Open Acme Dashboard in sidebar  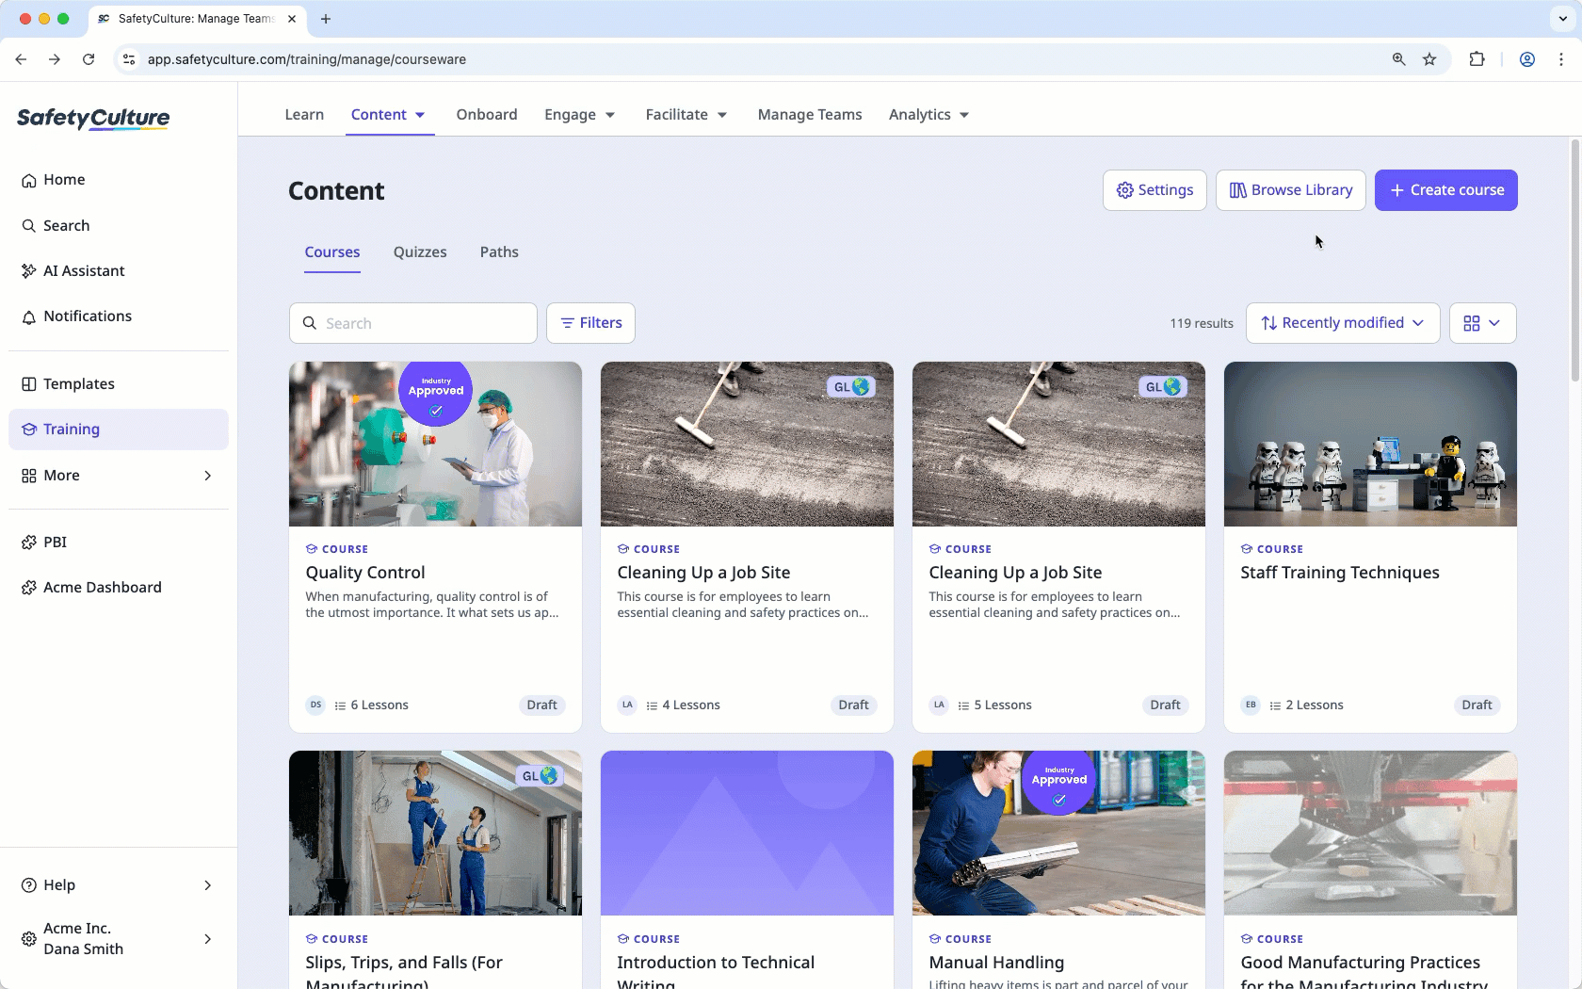[x=119, y=588]
